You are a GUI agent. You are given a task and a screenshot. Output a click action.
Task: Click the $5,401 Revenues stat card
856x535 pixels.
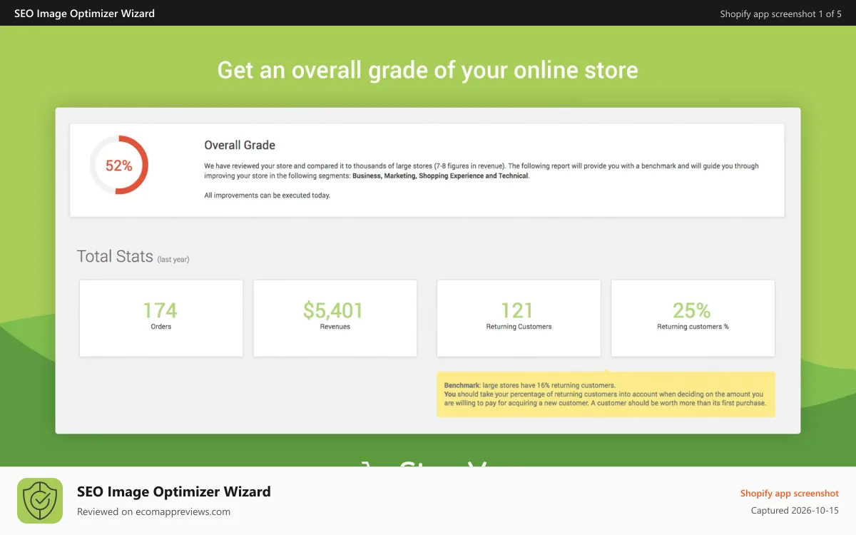tap(335, 318)
